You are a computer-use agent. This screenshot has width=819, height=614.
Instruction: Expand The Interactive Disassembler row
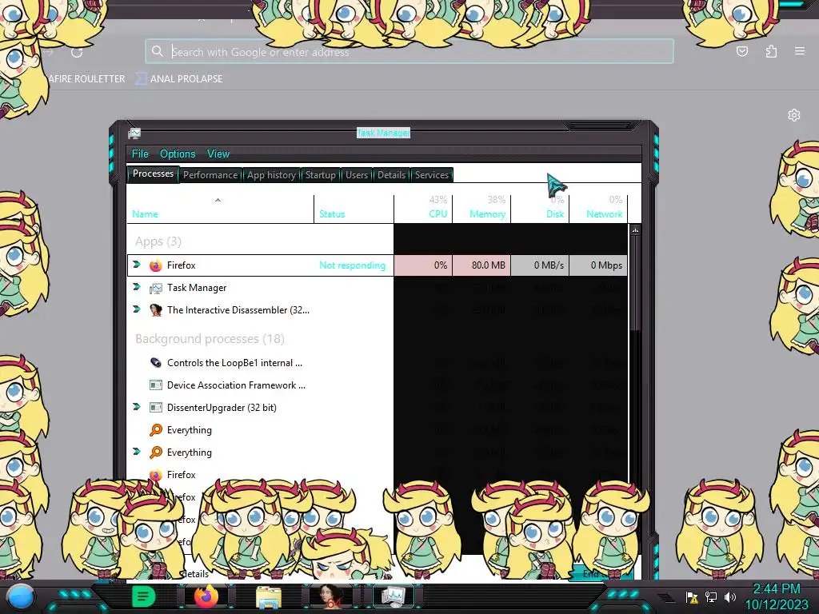pyautogui.click(x=137, y=309)
